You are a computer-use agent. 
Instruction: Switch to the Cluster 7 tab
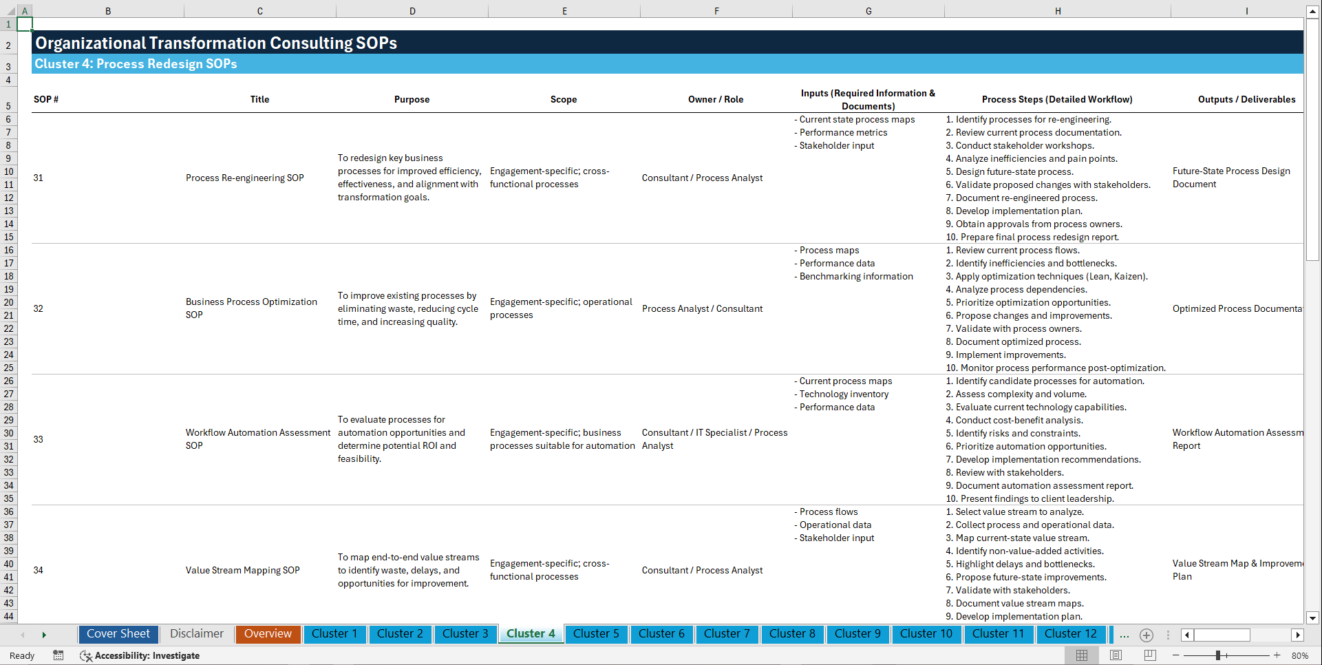coord(727,634)
